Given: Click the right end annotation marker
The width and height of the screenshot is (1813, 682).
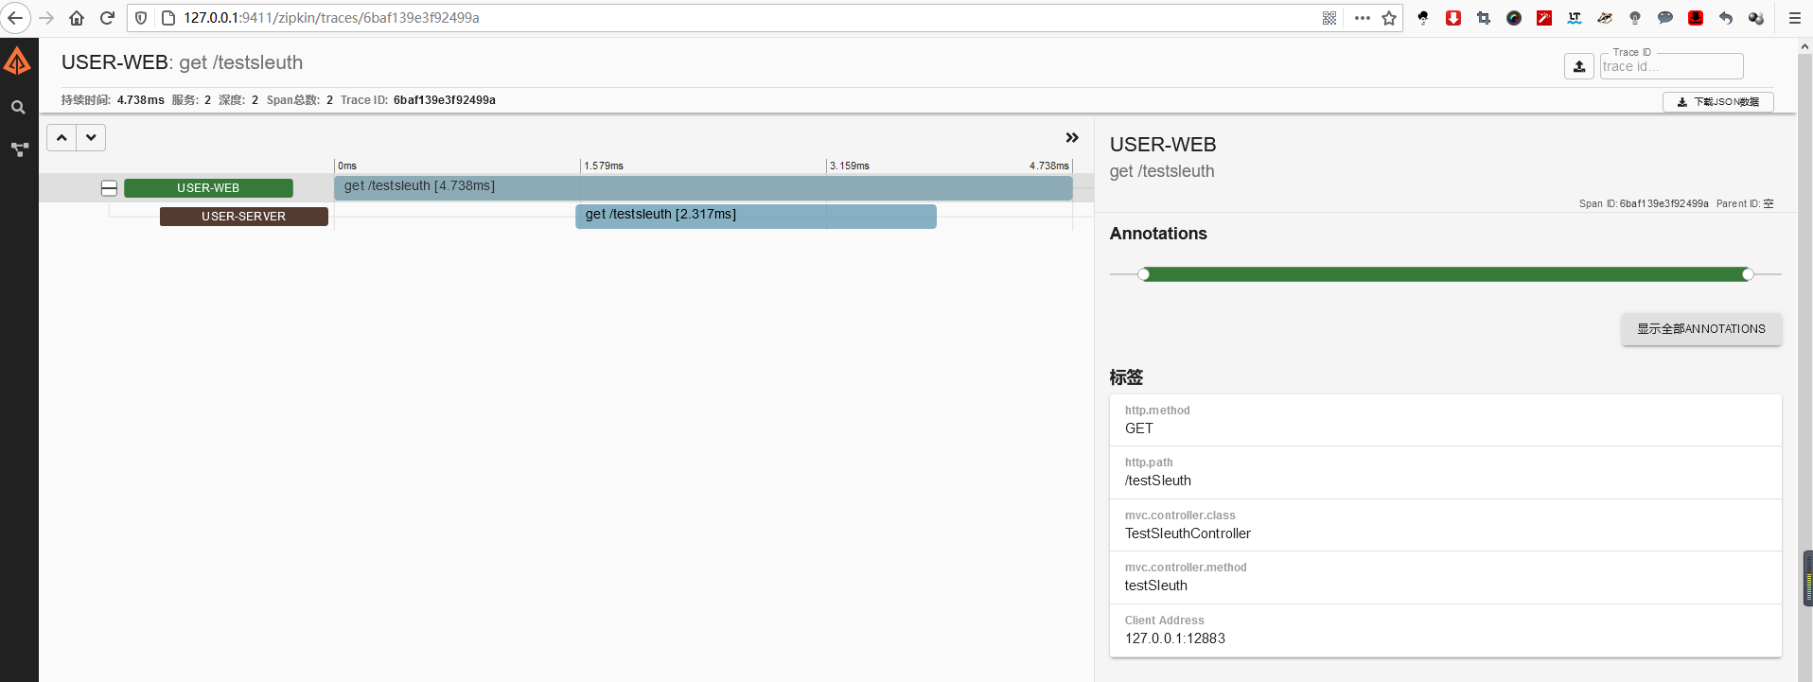Looking at the screenshot, I should [x=1748, y=274].
